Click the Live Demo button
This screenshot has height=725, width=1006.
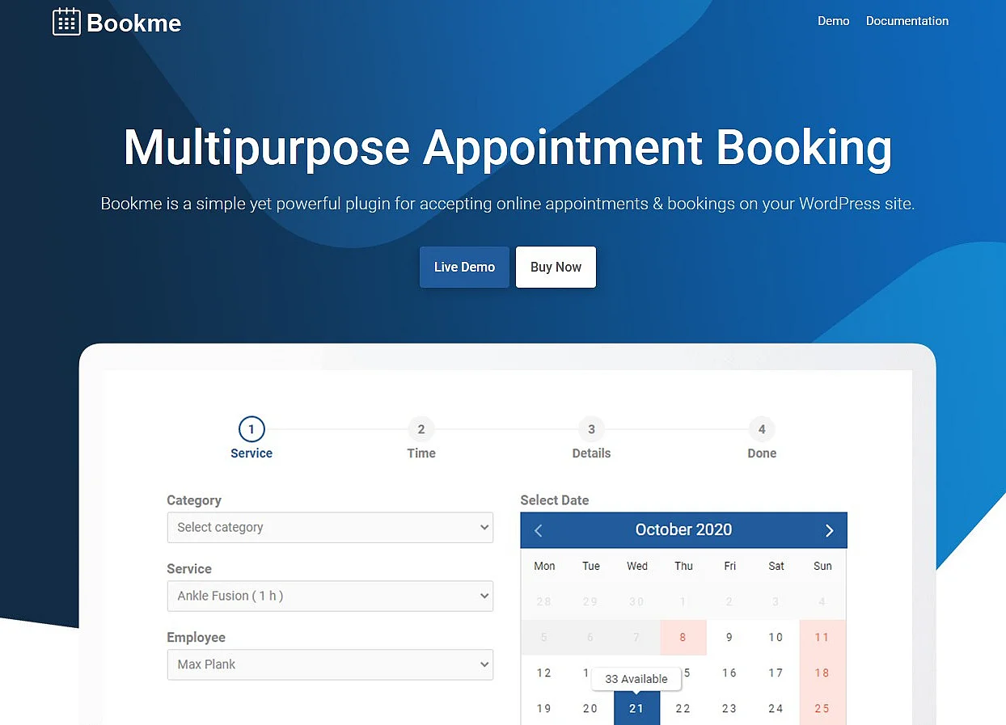[x=464, y=267]
